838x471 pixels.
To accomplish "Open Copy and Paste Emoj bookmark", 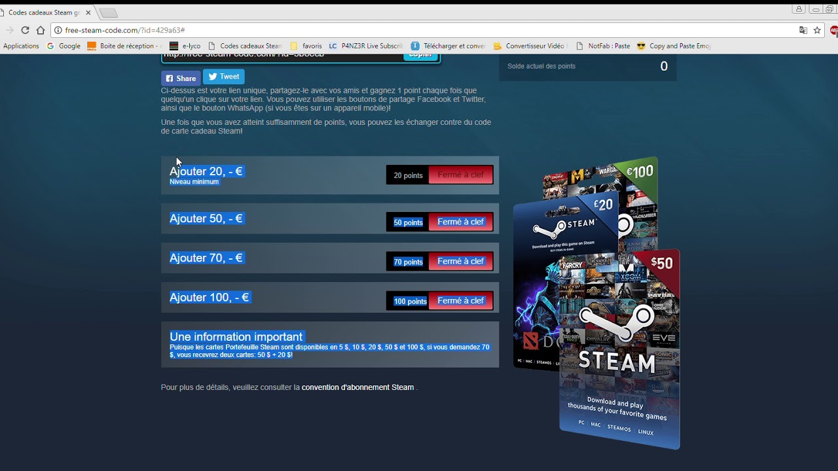I will click(674, 46).
